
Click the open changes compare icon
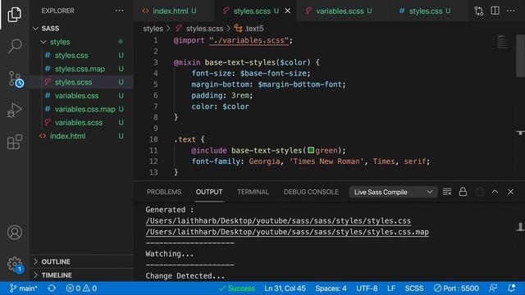tap(479, 11)
